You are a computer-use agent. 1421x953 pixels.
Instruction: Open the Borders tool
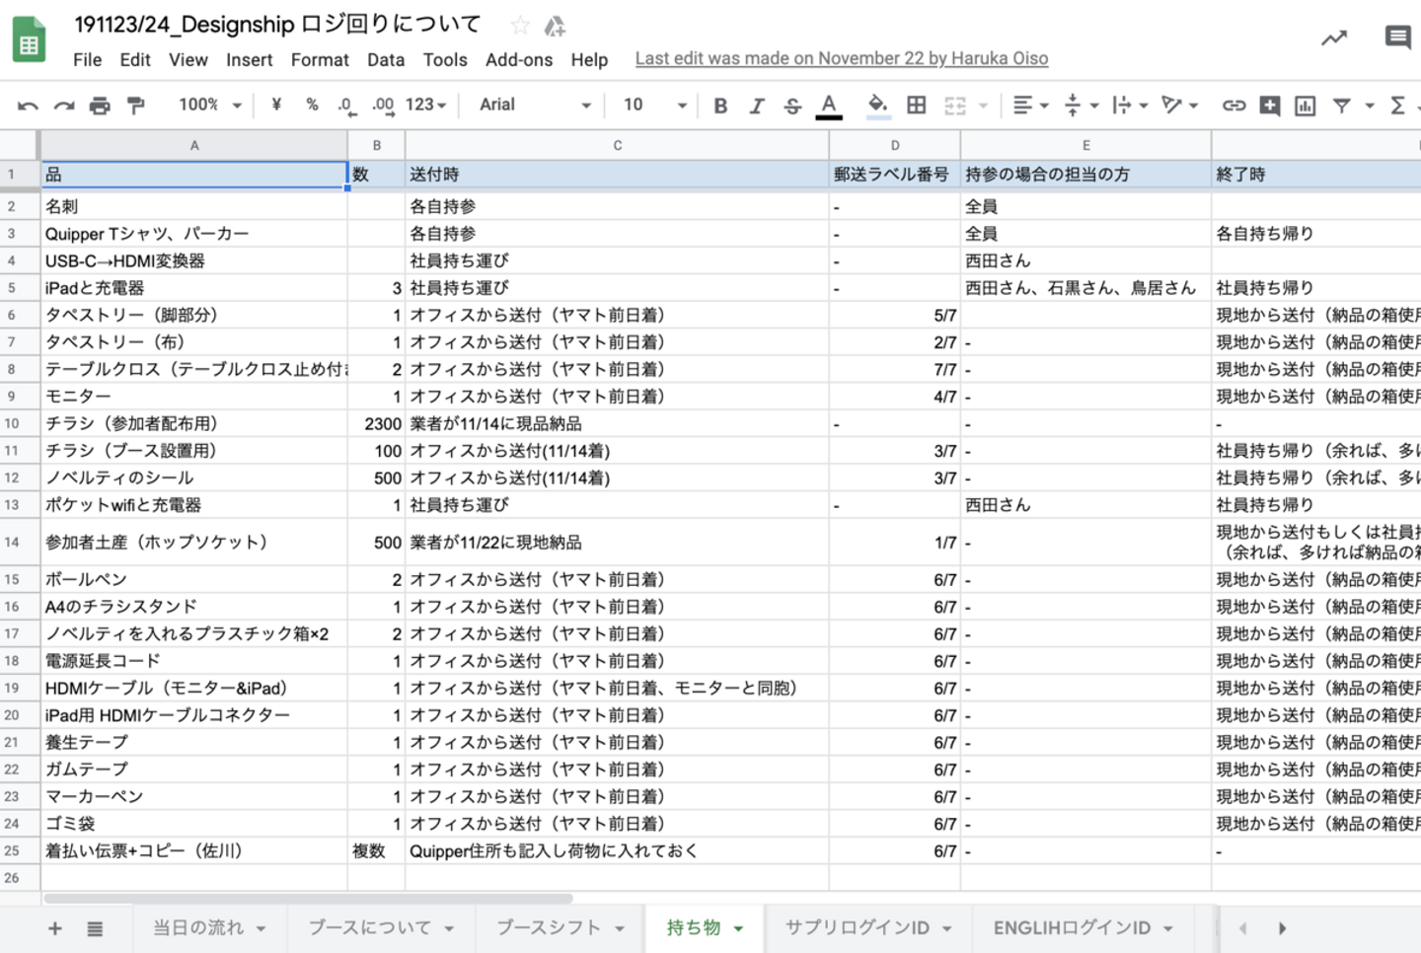(917, 106)
